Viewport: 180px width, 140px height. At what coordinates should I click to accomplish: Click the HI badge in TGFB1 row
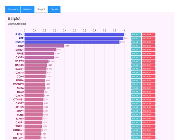pos(136,126)
